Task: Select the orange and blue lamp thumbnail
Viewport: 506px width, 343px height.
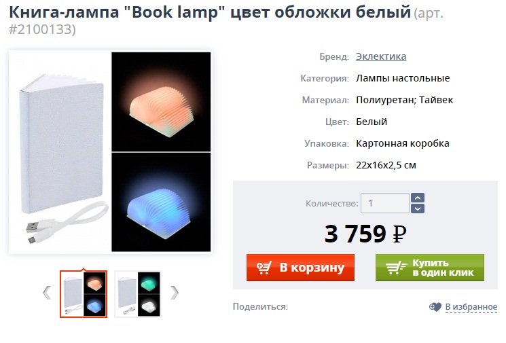Action: pyautogui.click(x=84, y=294)
